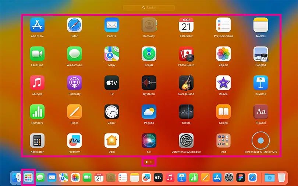Select the first Launchpad page dot
Viewport: 298px width, 186px height.
click(x=147, y=162)
